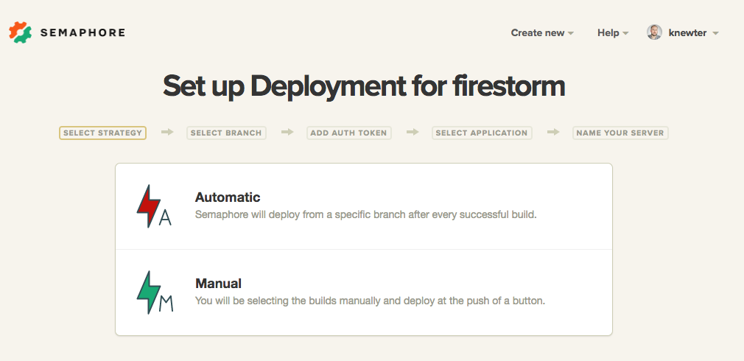The height and width of the screenshot is (361, 744).
Task: Open the Create new dropdown menu
Action: pos(542,32)
